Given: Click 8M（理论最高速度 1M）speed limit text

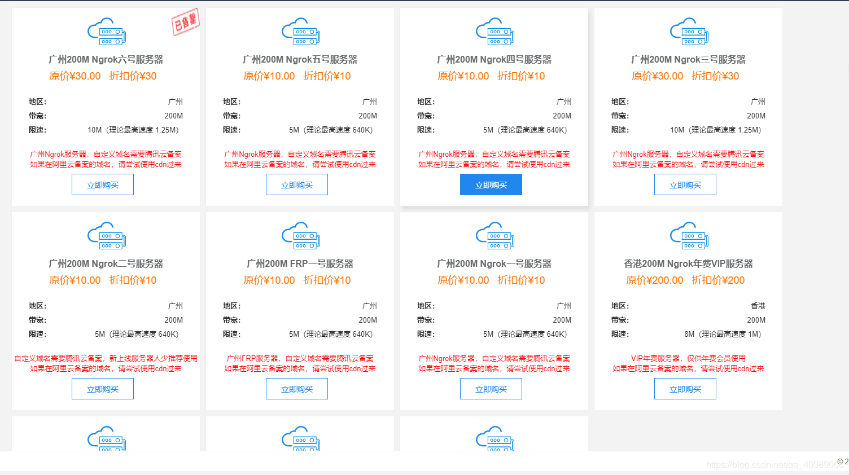Looking at the screenshot, I should pos(723,334).
